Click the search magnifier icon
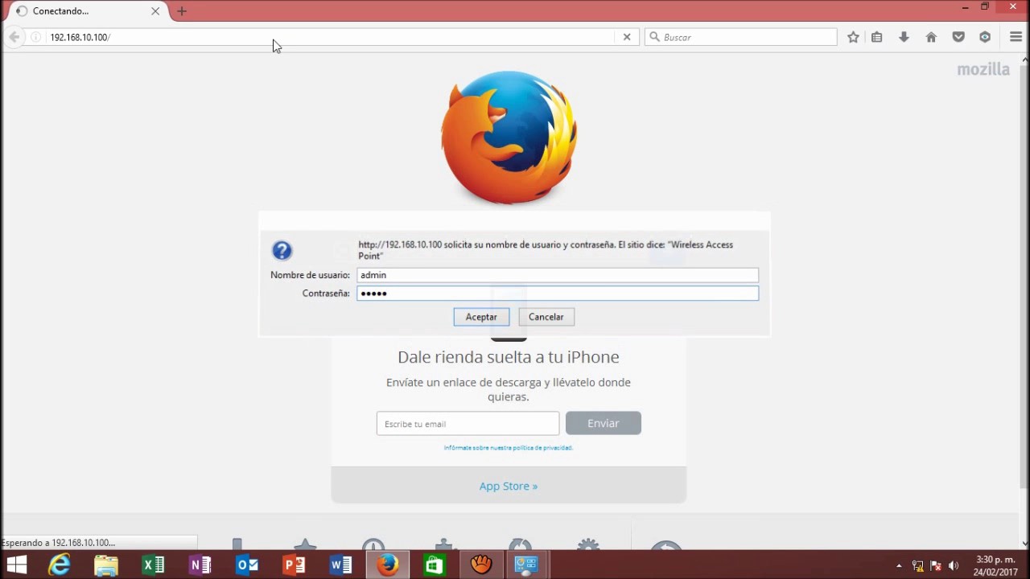 pyautogui.click(x=654, y=37)
